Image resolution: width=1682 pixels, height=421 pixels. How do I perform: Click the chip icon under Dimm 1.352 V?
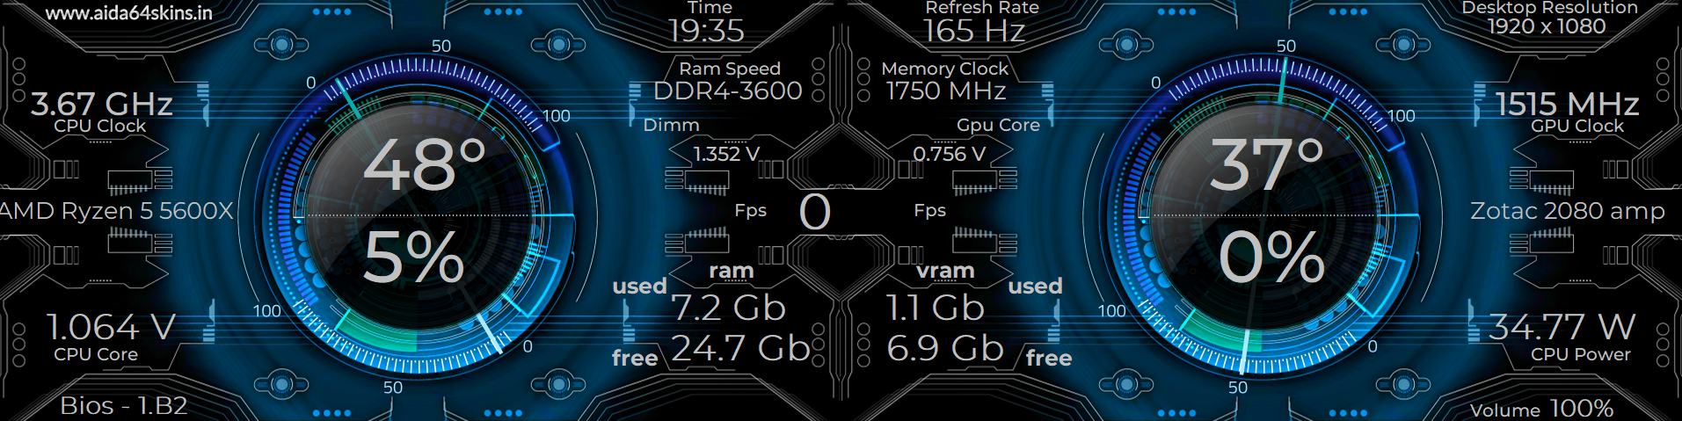point(707,182)
